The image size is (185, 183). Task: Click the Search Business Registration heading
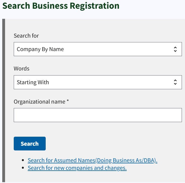[61, 6]
